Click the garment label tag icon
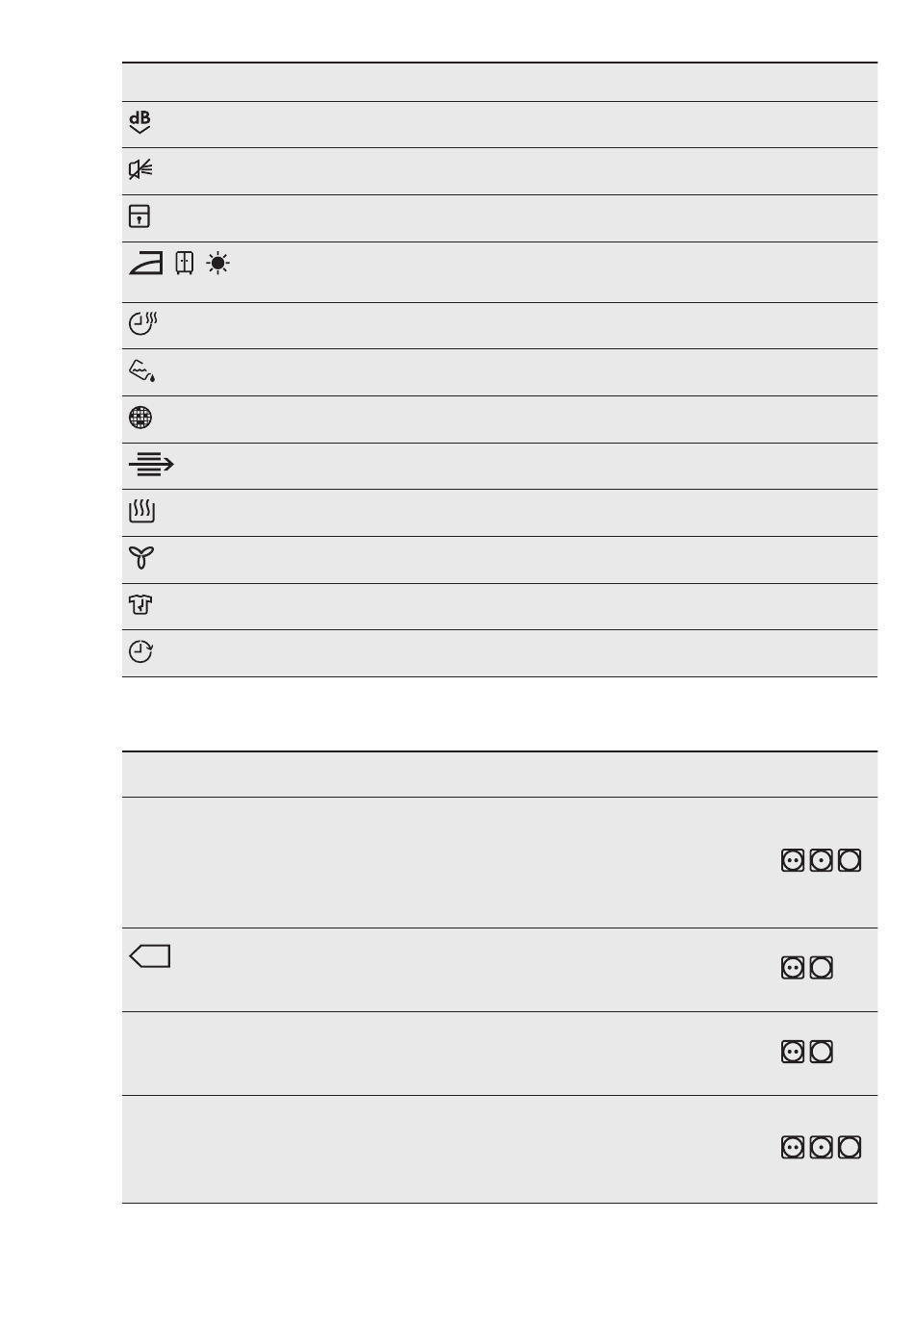Image resolution: width=914 pixels, height=1322 pixels. (x=149, y=956)
